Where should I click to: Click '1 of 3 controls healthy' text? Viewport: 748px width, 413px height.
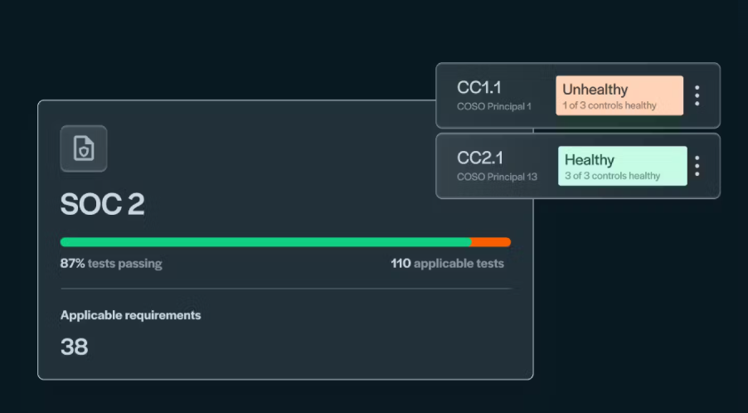pos(610,105)
